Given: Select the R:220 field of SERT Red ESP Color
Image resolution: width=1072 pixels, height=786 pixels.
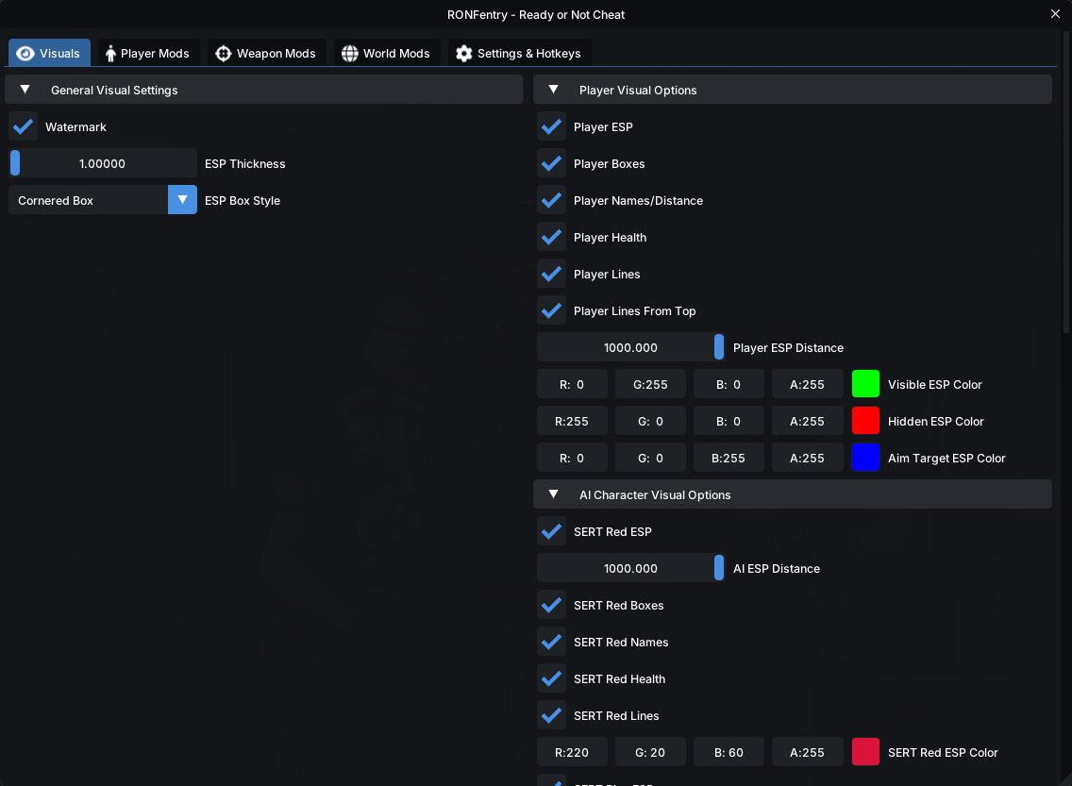Looking at the screenshot, I should (x=572, y=752).
